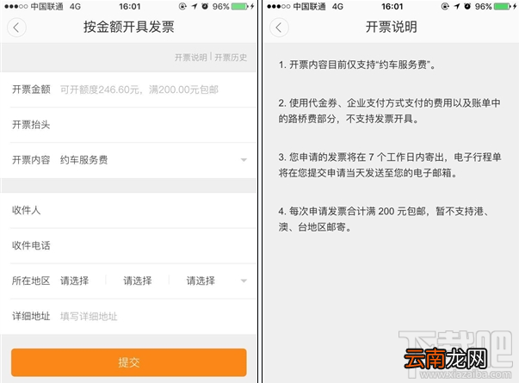Tap rule 2 text about 代金券
The image size is (519, 383).
(389, 111)
